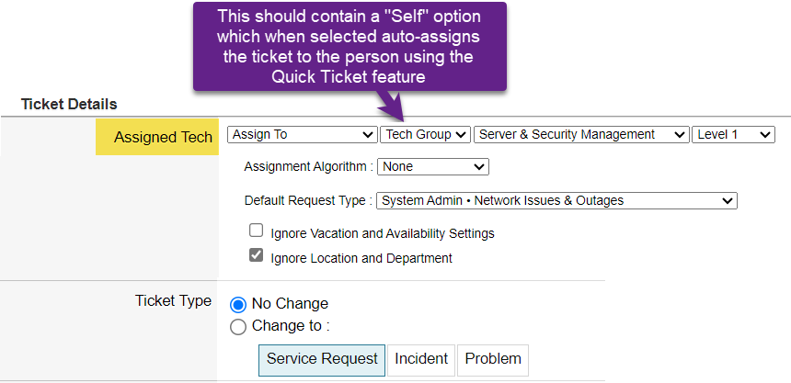Click the Assigned Tech highlighted label
Image resolution: width=791 pixels, height=383 pixels.
point(163,137)
